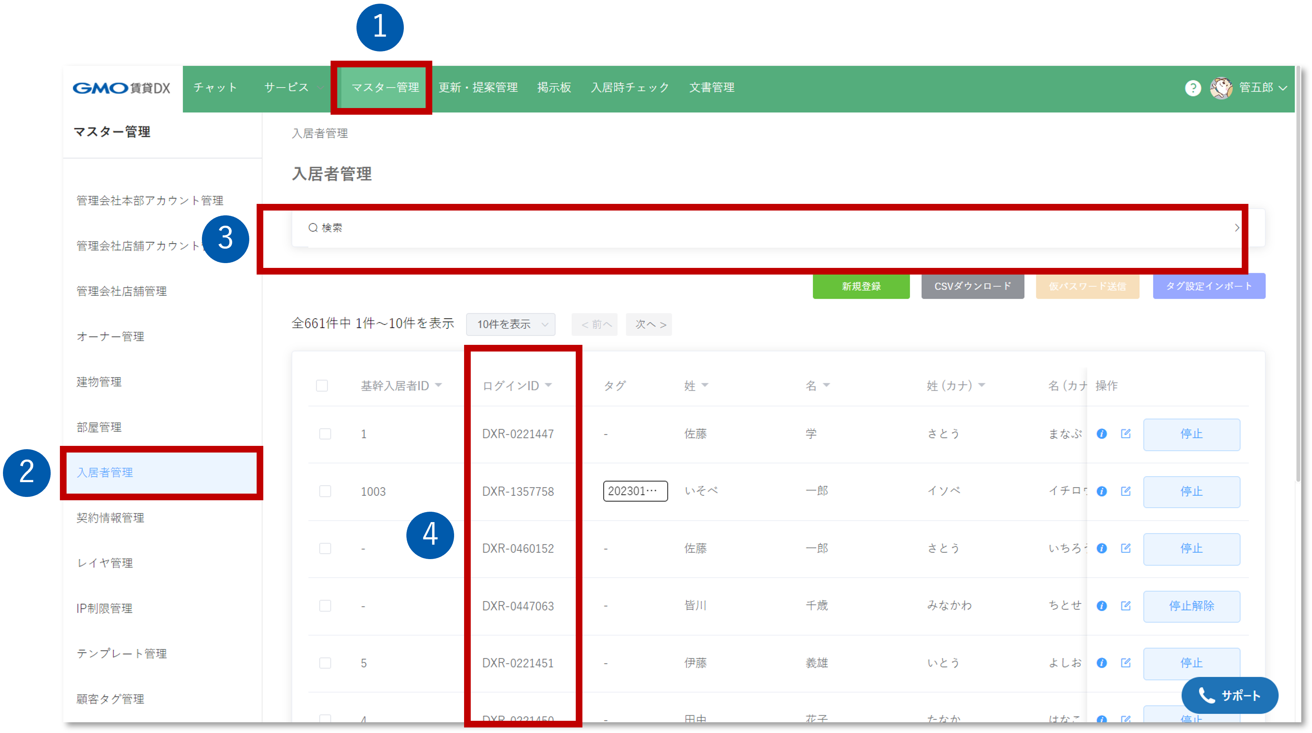The width and height of the screenshot is (1312, 733).
Task: View info icon for 佐藤 学 row
Action: [x=1102, y=434]
